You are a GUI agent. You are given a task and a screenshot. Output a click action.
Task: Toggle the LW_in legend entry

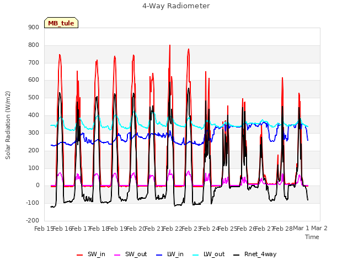(170, 255)
